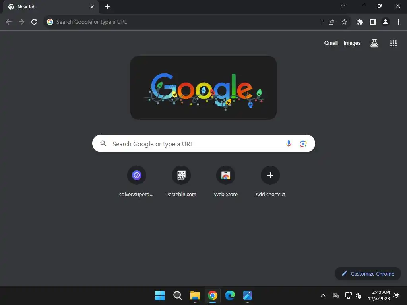The width and height of the screenshot is (407, 305).
Task: Click the Customize Chrome button
Action: click(368, 274)
